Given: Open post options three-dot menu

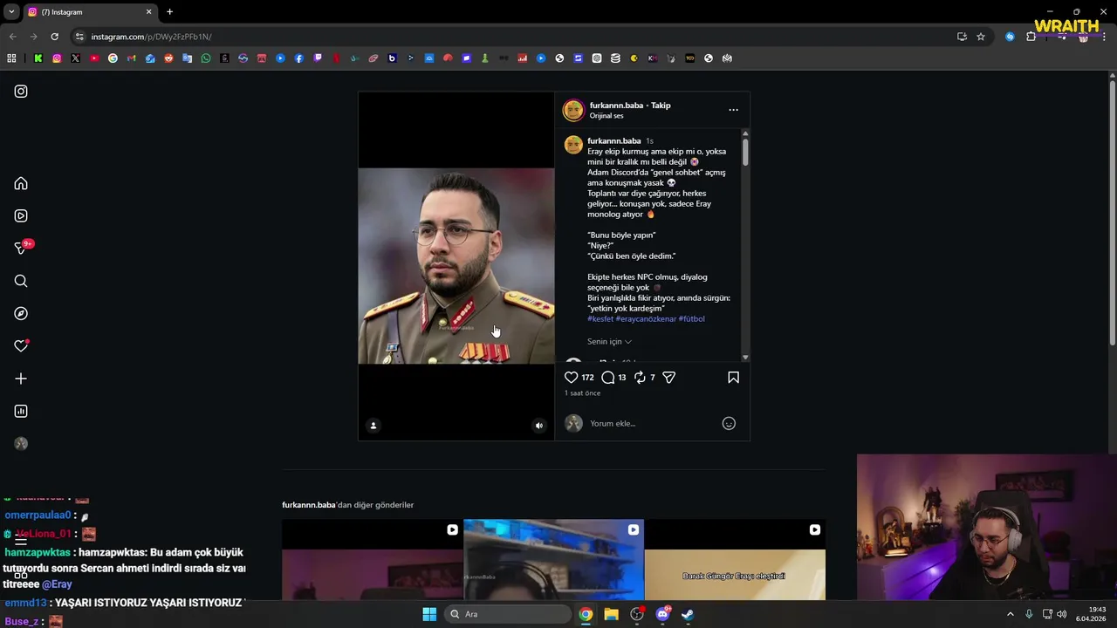Looking at the screenshot, I should coord(733,110).
